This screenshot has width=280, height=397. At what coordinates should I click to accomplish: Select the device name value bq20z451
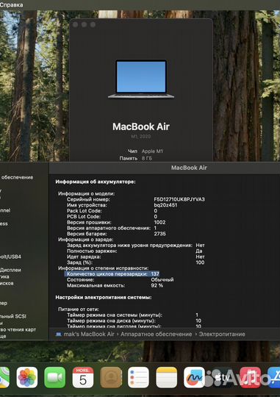[165, 205]
